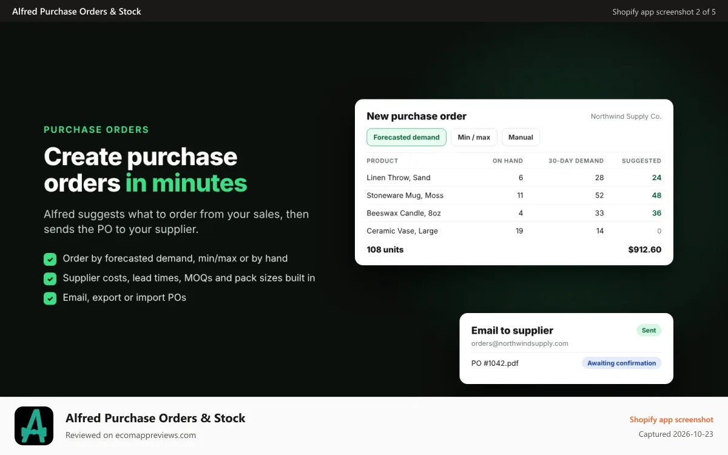The height and width of the screenshot is (455, 728).
Task: Click 'Shopify app screenshot 2 of 5' header text
Action: coord(664,12)
